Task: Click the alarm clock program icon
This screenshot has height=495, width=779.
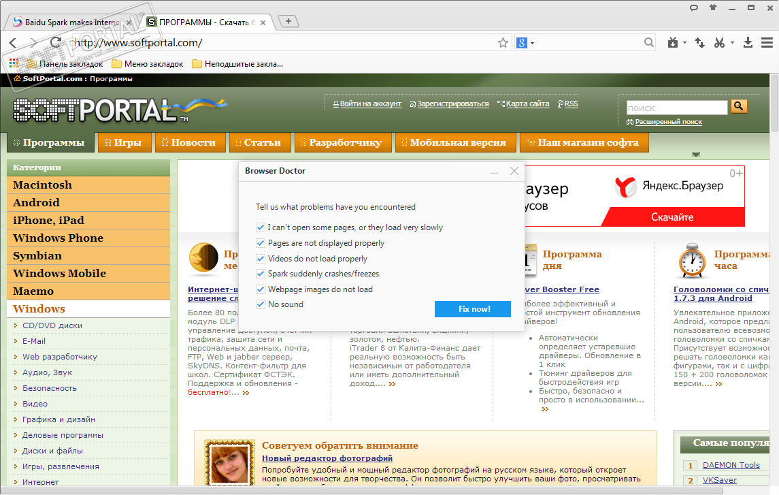Action: (693, 261)
